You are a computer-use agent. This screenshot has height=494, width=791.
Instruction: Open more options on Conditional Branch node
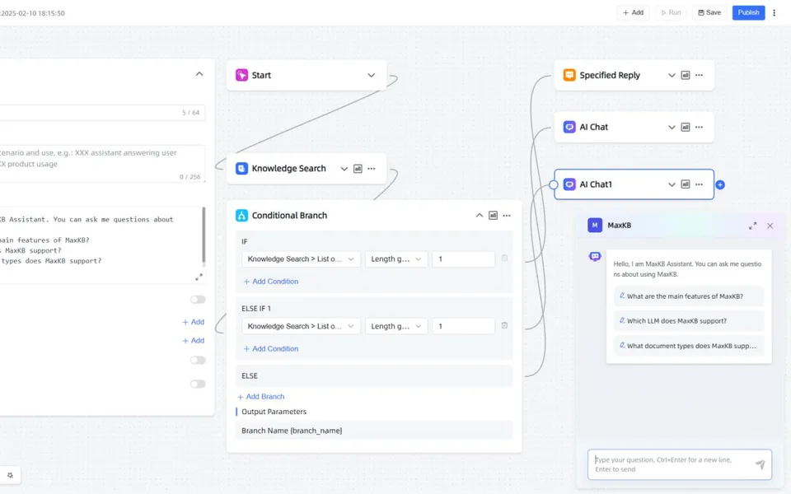tap(507, 215)
